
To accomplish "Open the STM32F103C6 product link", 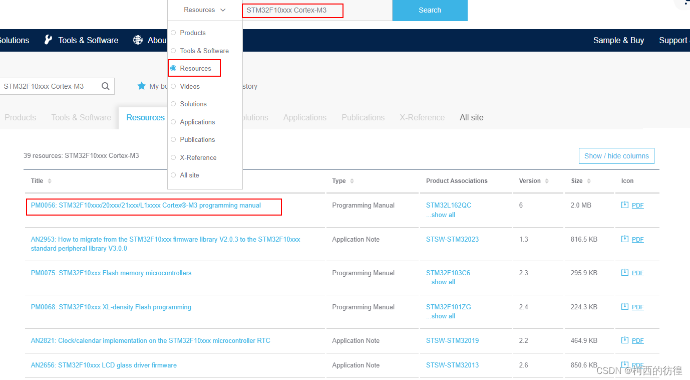I will [448, 273].
